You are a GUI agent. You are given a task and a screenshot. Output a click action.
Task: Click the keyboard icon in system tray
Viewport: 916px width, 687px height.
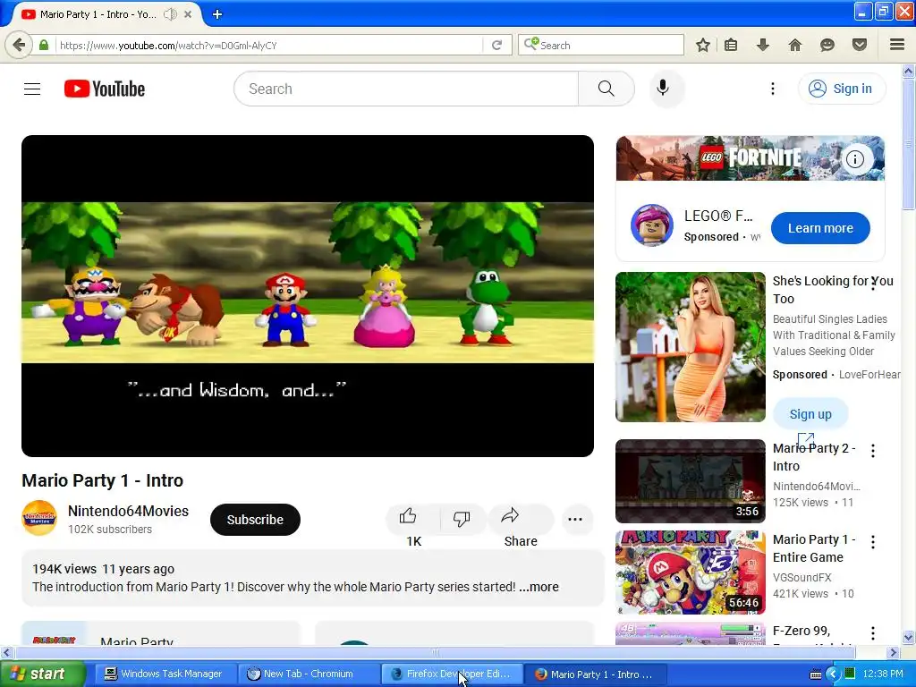pos(816,674)
